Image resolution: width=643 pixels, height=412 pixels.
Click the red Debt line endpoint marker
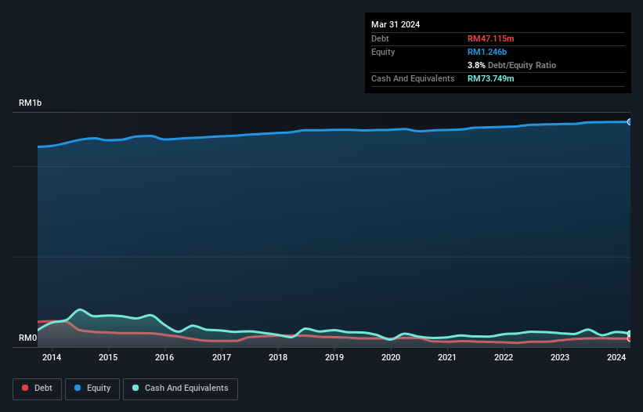[629, 338]
